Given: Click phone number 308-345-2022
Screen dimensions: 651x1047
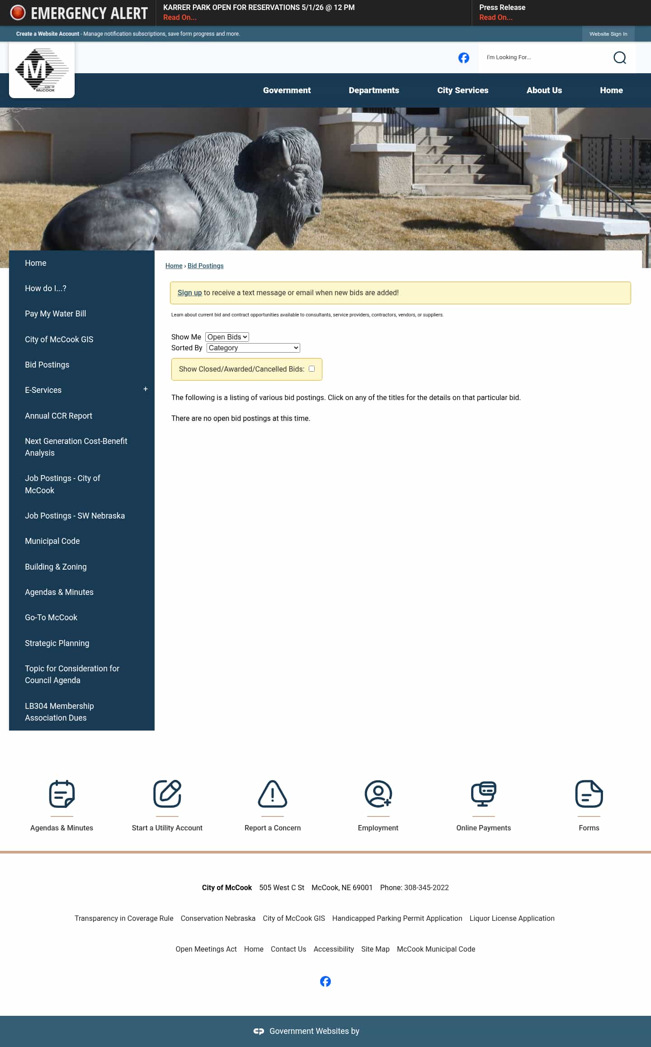Looking at the screenshot, I should [x=426, y=887].
